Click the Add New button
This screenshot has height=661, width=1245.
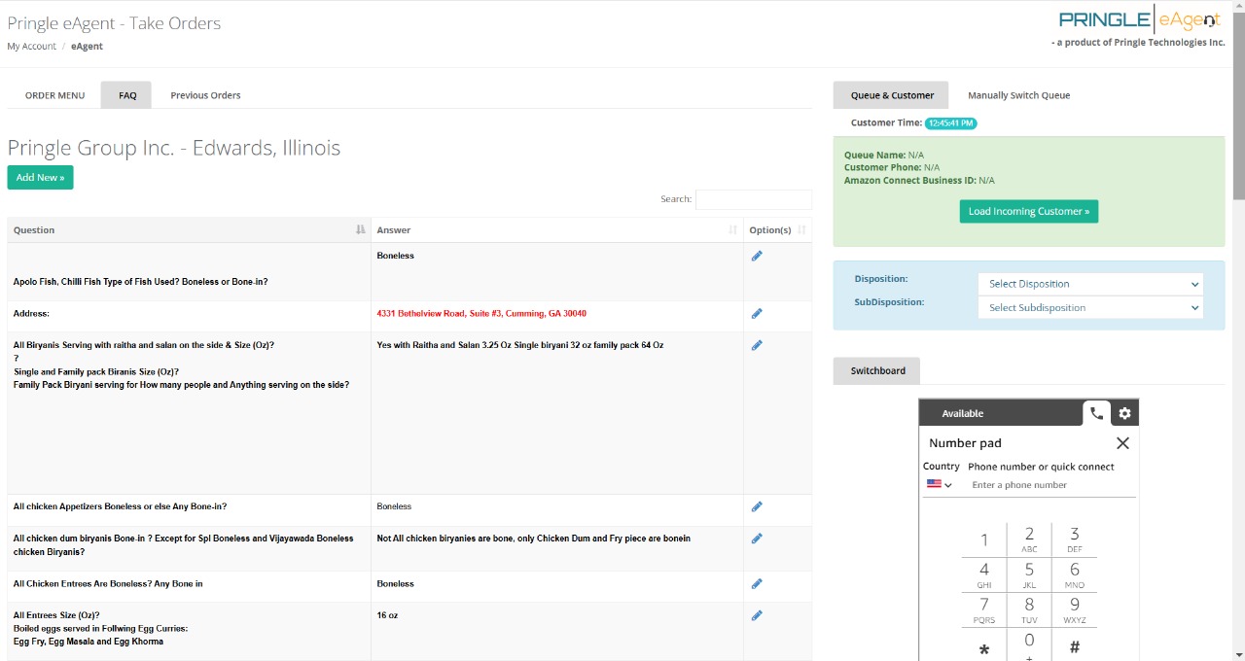coord(40,178)
